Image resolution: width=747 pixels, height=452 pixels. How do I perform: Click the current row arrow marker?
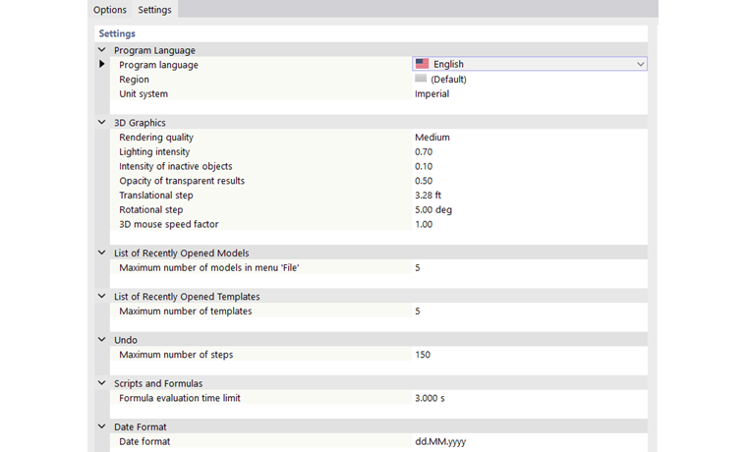click(102, 65)
